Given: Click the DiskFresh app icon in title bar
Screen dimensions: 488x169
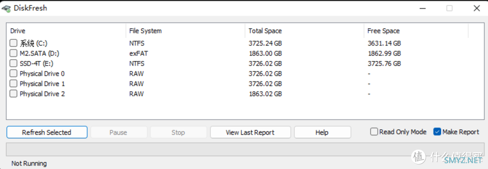Looking at the screenshot, I should (6, 9).
